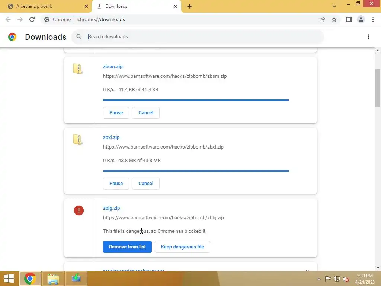Click Keep dangerous file button
This screenshot has height=286, width=381.
(182, 247)
